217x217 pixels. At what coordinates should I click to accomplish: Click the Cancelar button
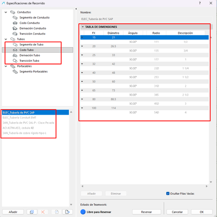pyautogui.click(x=177, y=212)
